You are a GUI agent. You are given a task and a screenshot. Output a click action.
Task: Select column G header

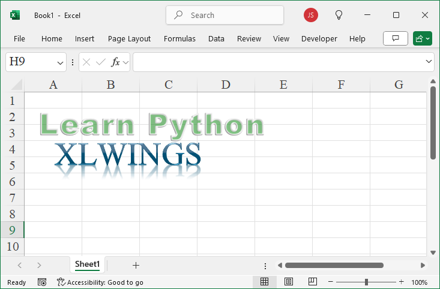pos(399,85)
